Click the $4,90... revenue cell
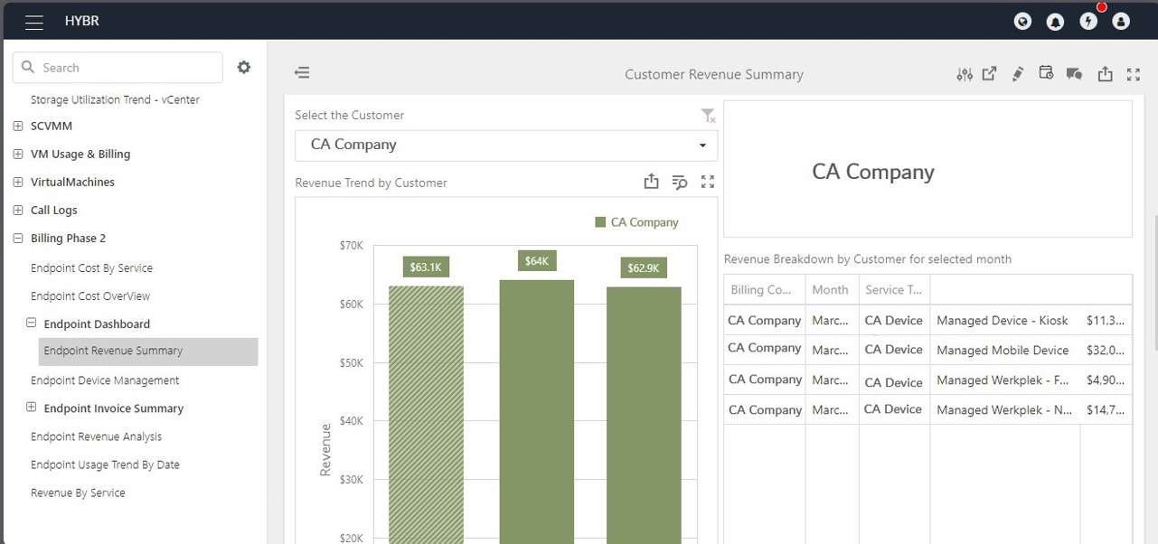This screenshot has height=544, width=1158. click(1106, 380)
